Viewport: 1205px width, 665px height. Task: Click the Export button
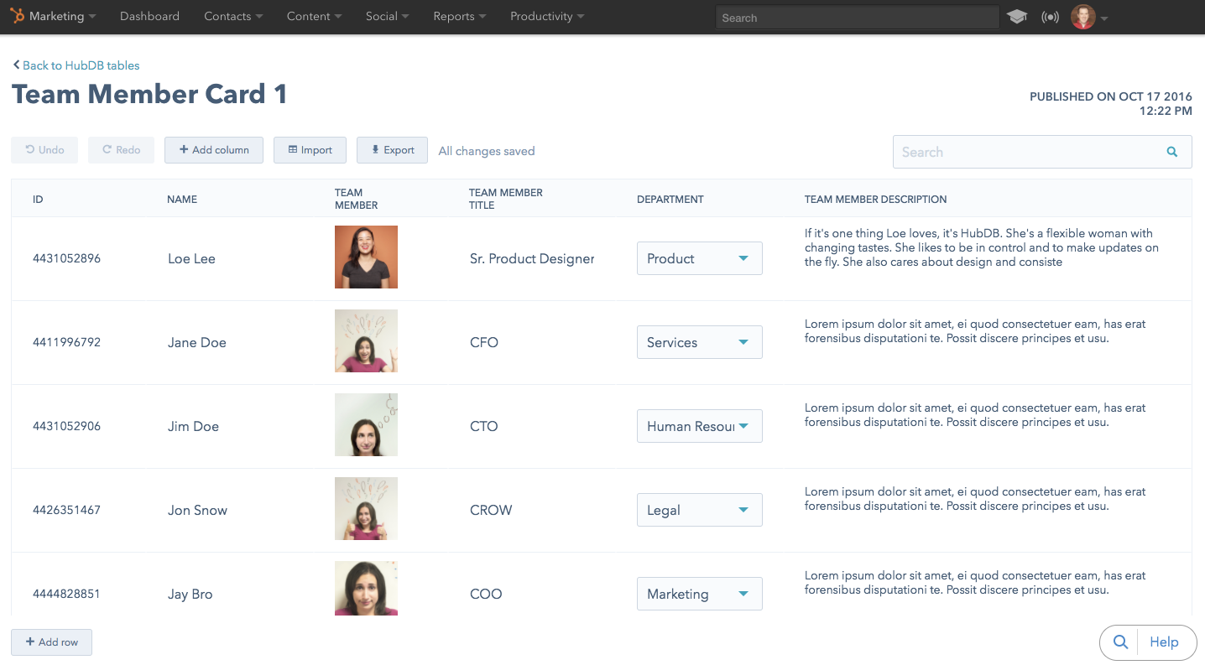click(392, 150)
